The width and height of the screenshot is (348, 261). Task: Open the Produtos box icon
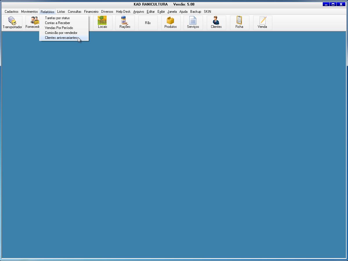(x=171, y=23)
